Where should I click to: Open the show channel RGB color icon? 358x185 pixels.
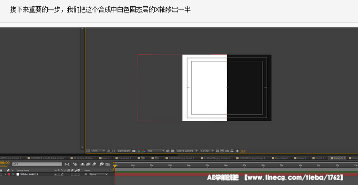click(144, 151)
